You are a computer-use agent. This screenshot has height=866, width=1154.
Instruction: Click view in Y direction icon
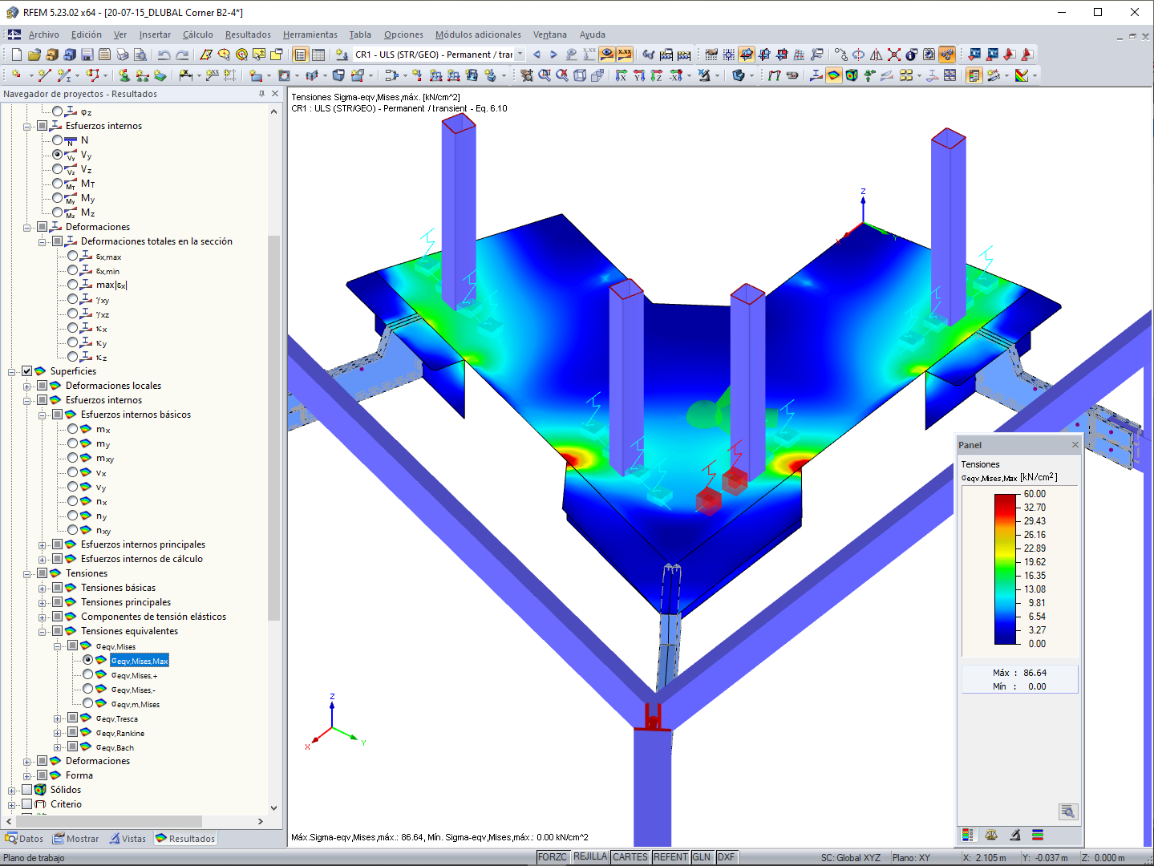639,75
